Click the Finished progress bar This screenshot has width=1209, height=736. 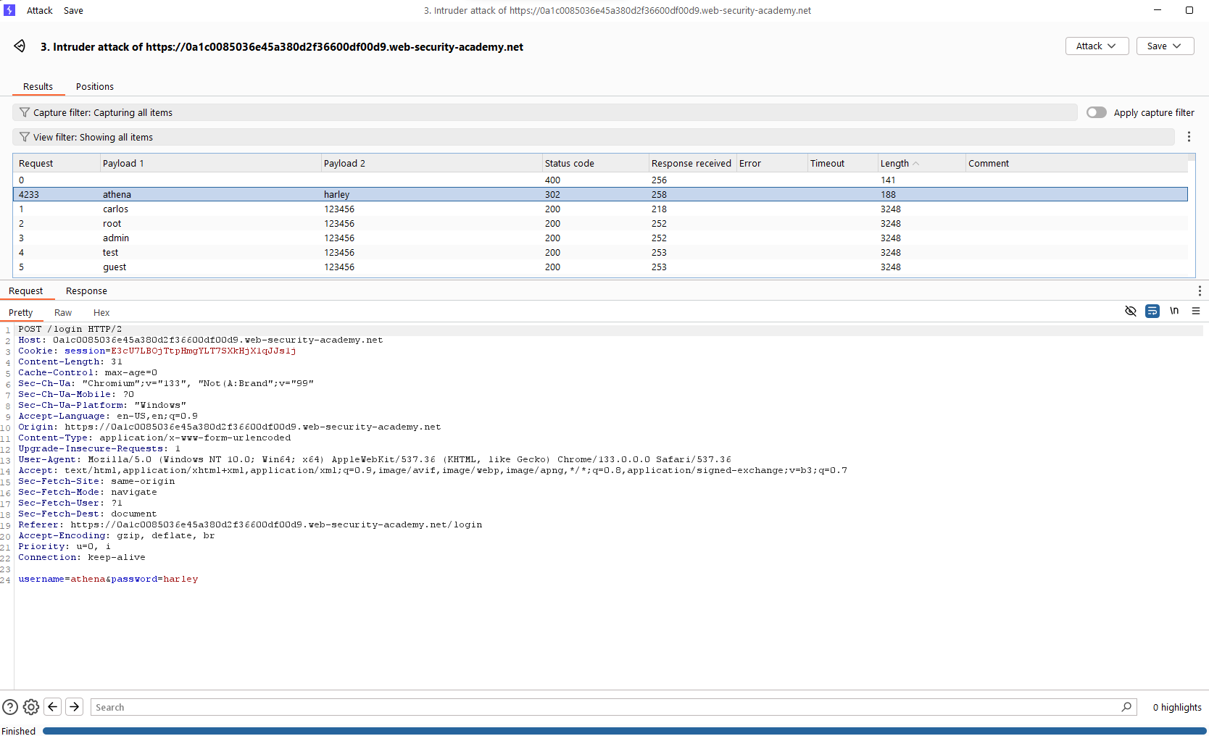pyautogui.click(x=624, y=731)
